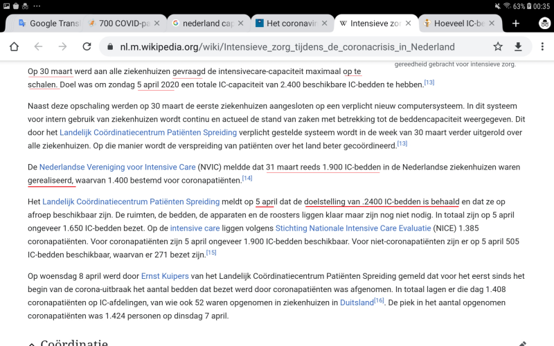Navigate back in browser
The width and height of the screenshot is (554, 346).
tap(38, 46)
